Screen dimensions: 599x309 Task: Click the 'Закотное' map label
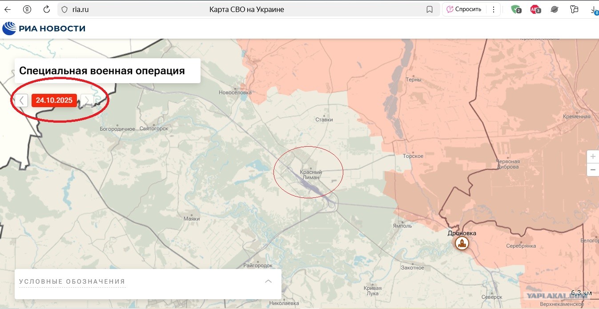[x=412, y=268]
